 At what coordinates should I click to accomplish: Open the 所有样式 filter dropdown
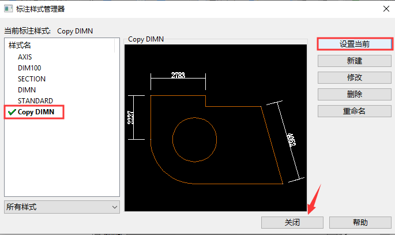click(62, 207)
